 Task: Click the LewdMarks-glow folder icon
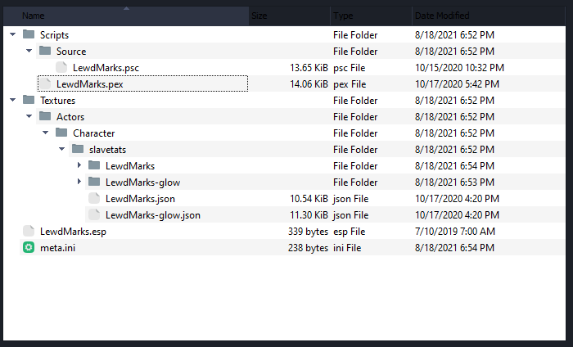coord(94,182)
